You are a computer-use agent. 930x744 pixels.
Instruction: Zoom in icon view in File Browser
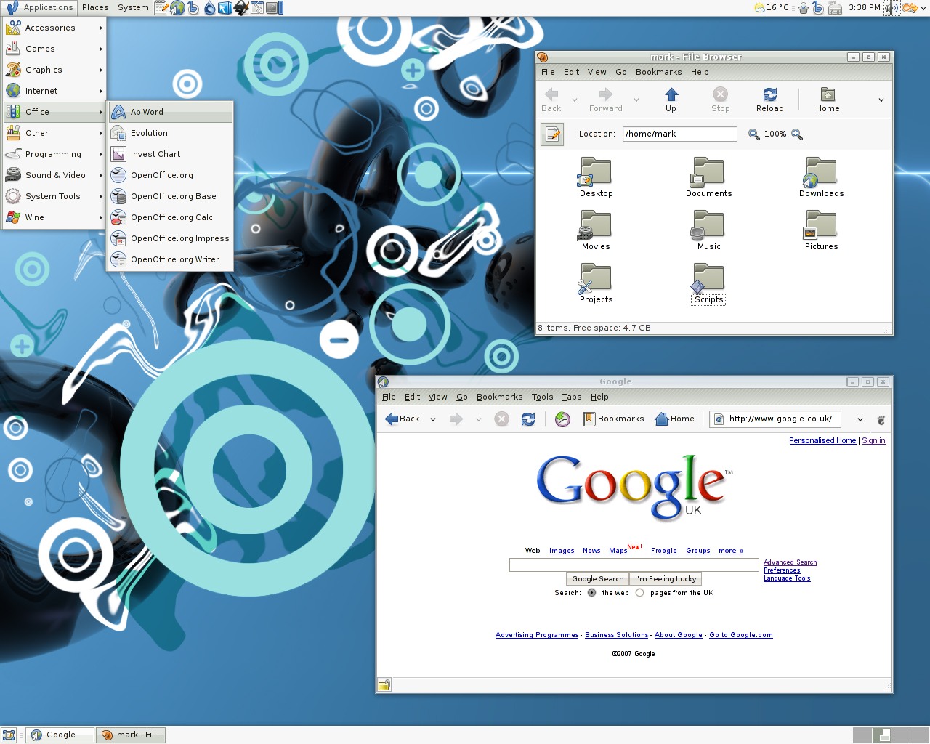pos(797,134)
